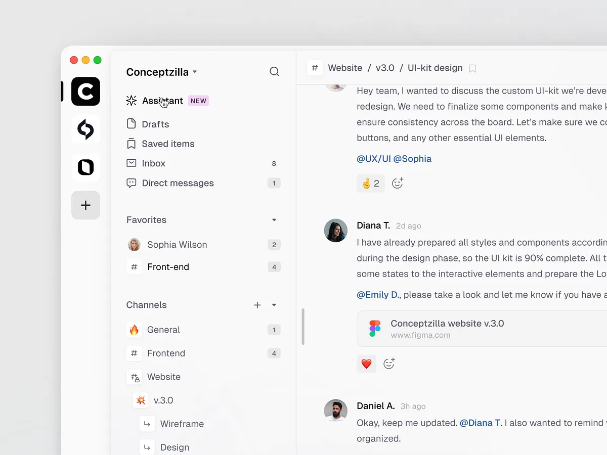Click Sophia Wilson's avatar in Favorites
The width and height of the screenshot is (607, 455).
[134, 244]
